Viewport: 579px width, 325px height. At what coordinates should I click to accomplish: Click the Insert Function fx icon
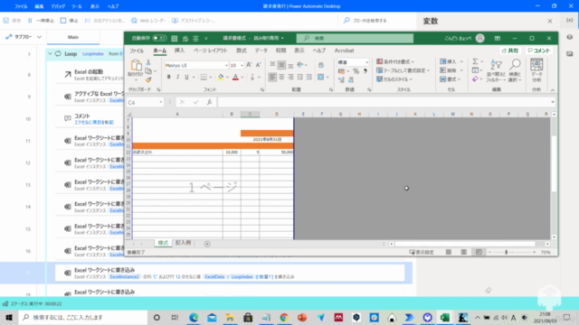coord(209,102)
